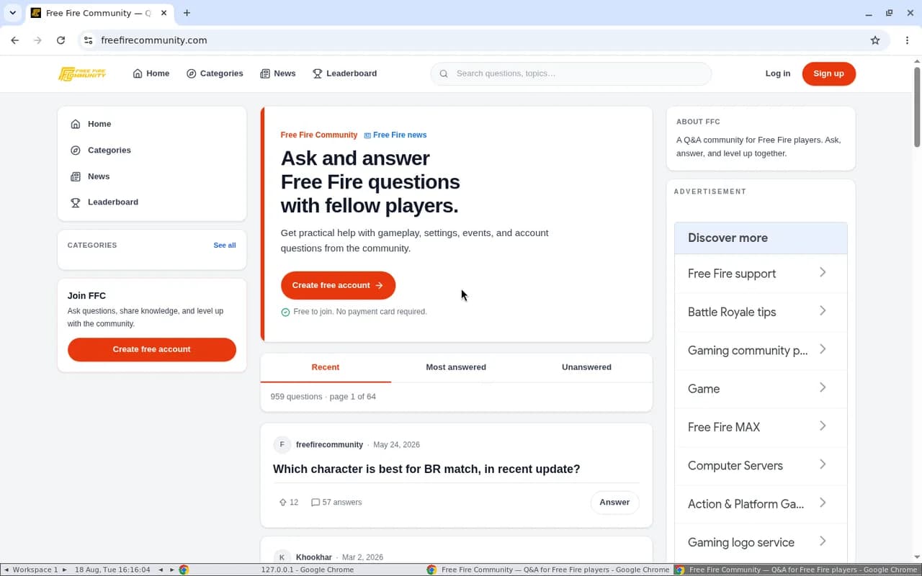Viewport: 922px width, 576px height.
Task: Click the browser forward arrow
Action: click(38, 40)
